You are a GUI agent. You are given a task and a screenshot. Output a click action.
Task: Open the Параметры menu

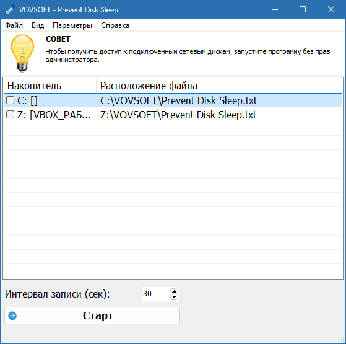coord(72,25)
